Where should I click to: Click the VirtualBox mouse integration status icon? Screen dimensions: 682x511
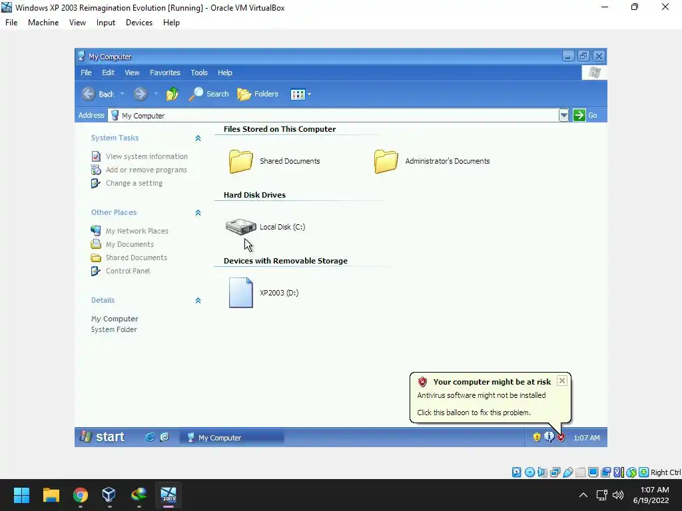(x=631, y=472)
